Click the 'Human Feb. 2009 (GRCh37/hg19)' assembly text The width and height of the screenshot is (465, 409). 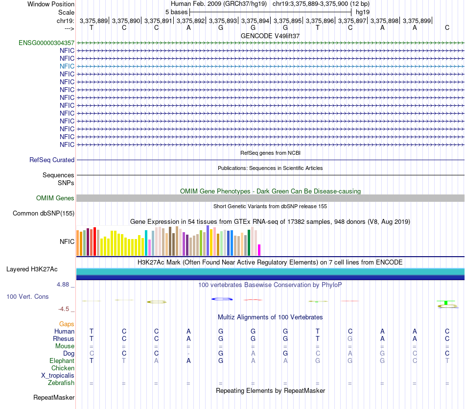pos(219,4)
